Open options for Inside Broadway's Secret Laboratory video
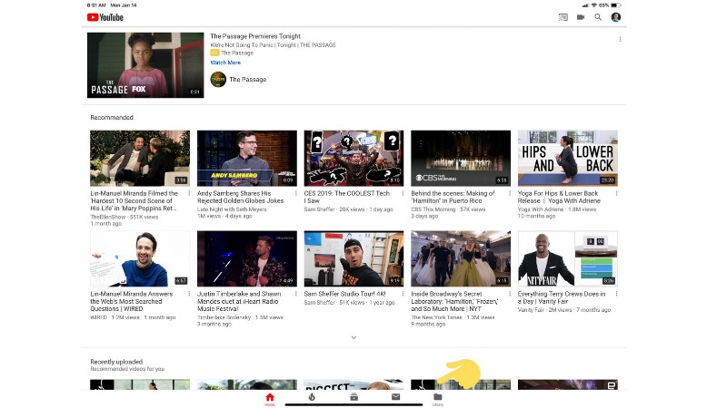 coord(510,294)
